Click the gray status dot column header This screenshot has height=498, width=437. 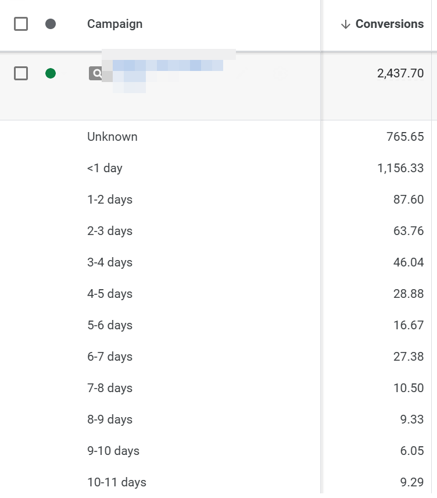point(51,24)
